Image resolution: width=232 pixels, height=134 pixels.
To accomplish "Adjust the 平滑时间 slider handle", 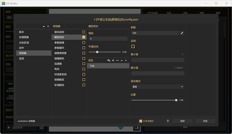I will [97, 52].
